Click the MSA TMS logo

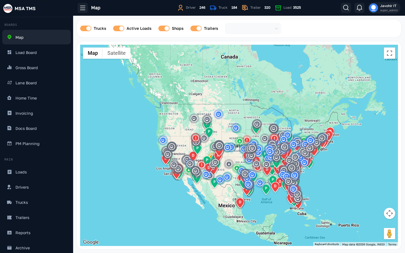[x=8, y=8]
